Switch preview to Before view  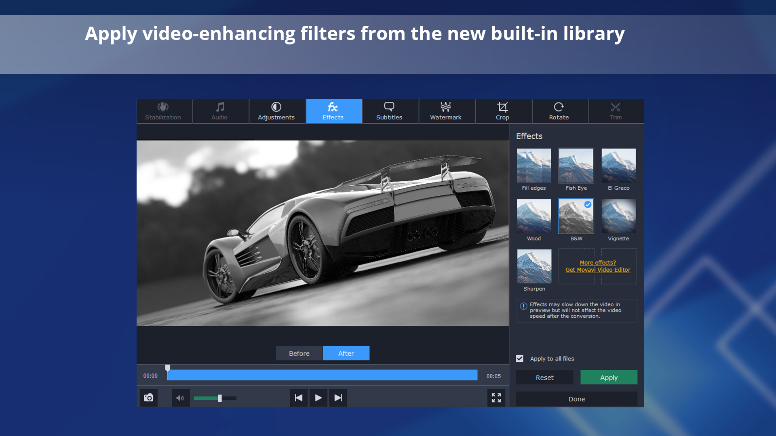pos(299,353)
